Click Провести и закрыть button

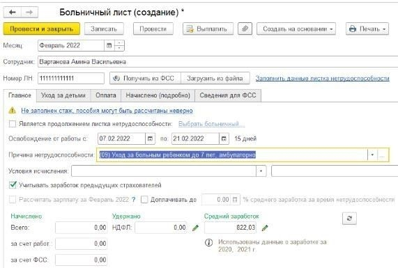click(42, 29)
